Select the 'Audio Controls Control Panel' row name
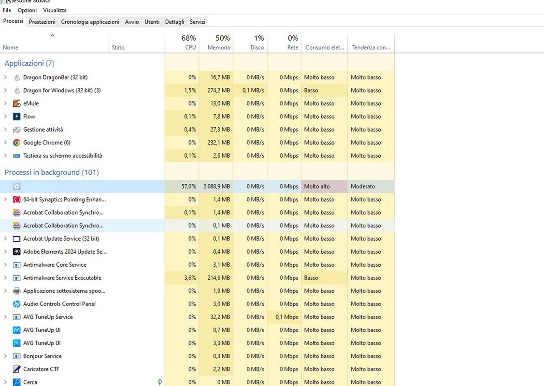544x386 pixels. click(x=59, y=304)
